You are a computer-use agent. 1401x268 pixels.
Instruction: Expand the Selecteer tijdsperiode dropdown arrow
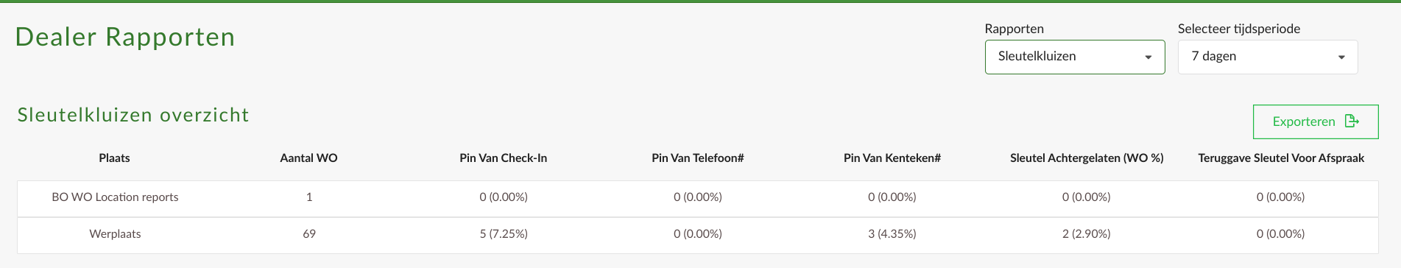(x=1341, y=57)
